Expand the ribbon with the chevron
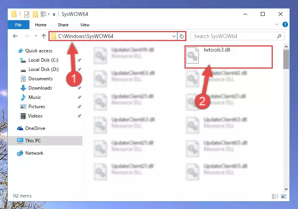The image size is (298, 209). (277, 24)
